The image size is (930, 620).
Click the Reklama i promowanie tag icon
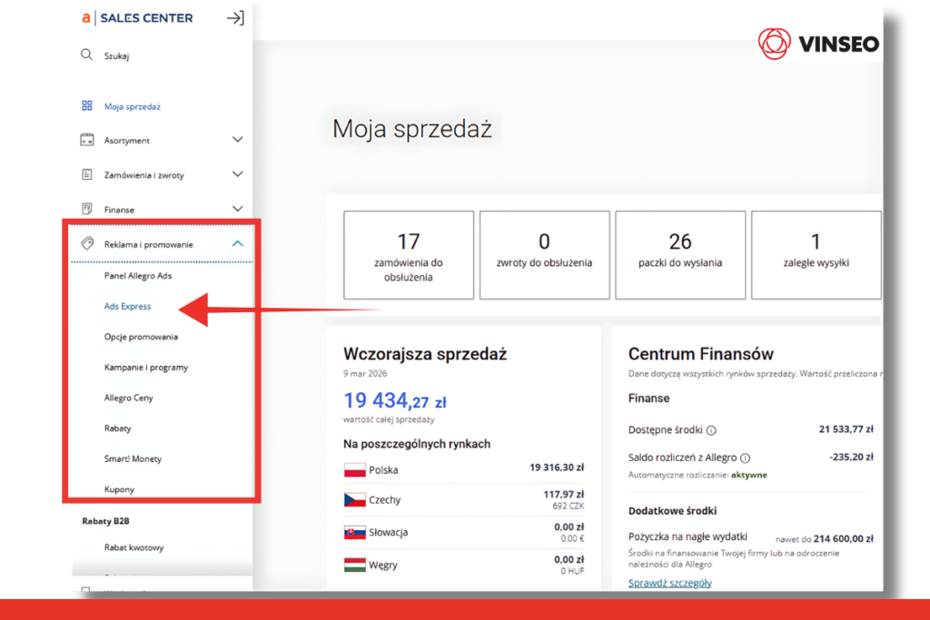[x=87, y=243]
